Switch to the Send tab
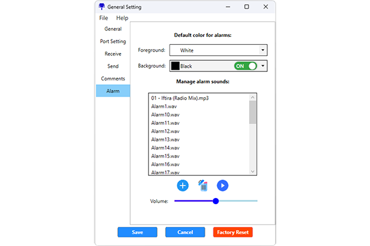 tap(113, 66)
